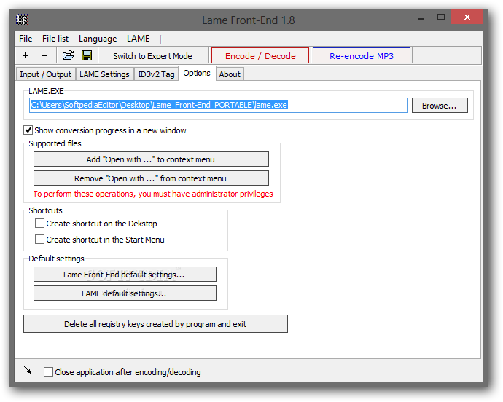Viewport: 503px width, 402px height.
Task: Open file list with folder icon
Action: 68,55
